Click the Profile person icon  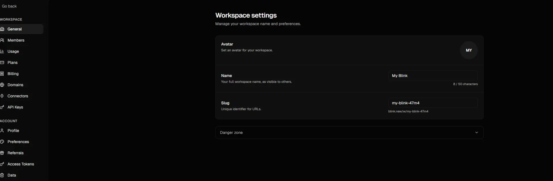(2, 130)
